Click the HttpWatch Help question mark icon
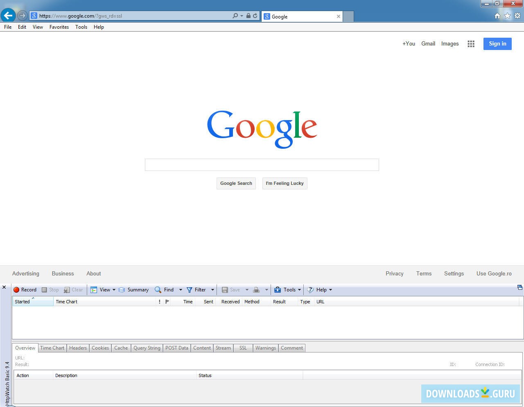 310,290
